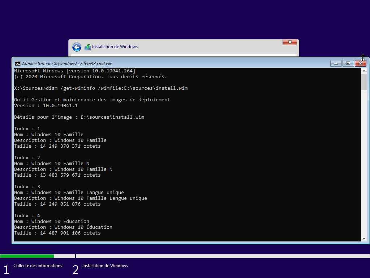Image resolution: width=370 pixels, height=278 pixels.
Task: Click 'Taille : 14 249 051 876 octets'
Action: click(x=57, y=204)
